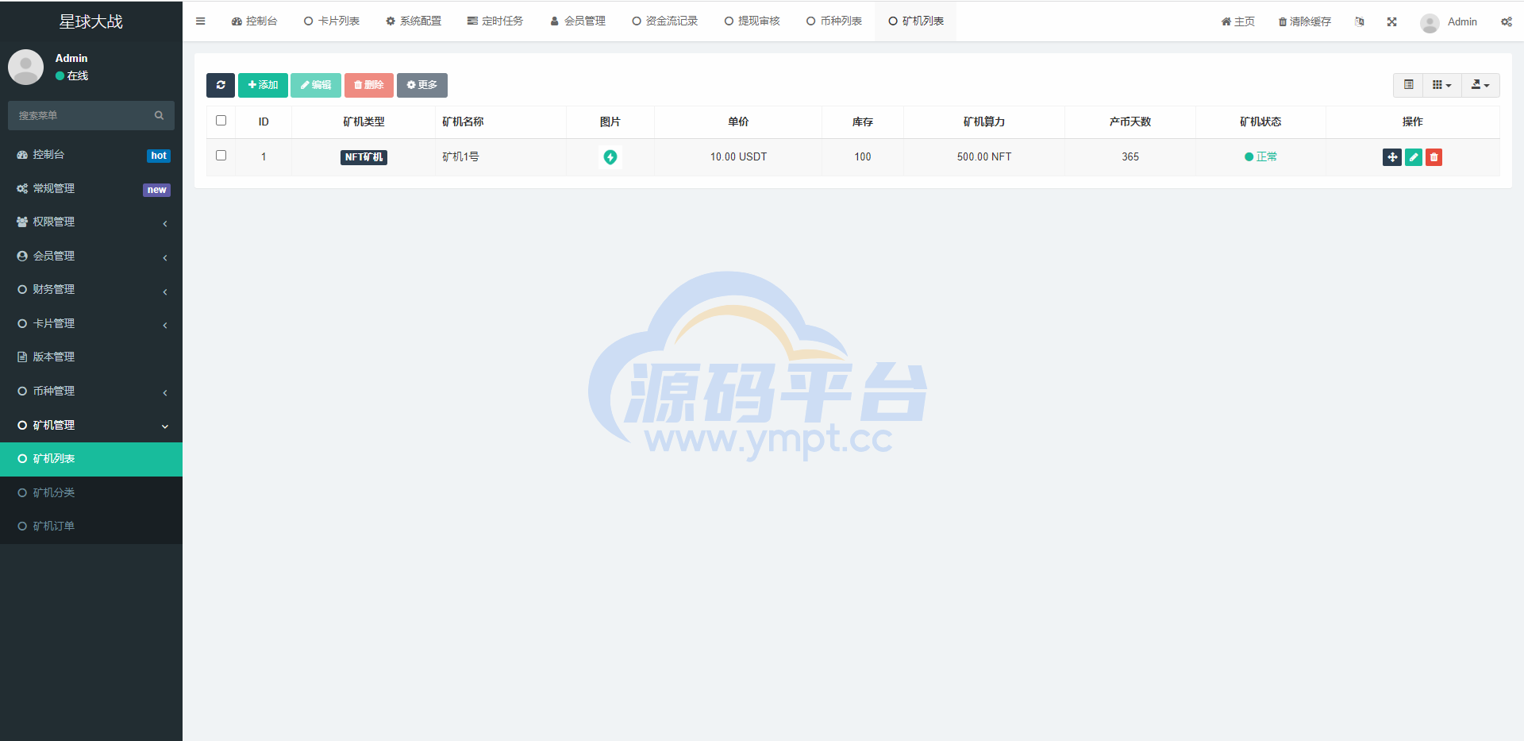1524x741 pixels.
Task: Open settings gears icon at top right
Action: (x=1506, y=21)
